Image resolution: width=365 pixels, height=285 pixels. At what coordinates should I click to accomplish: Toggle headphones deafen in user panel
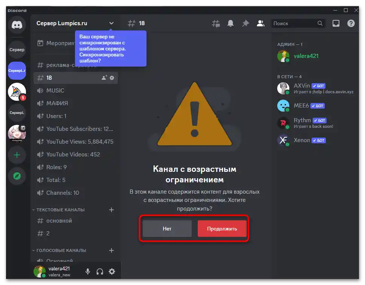click(100, 271)
